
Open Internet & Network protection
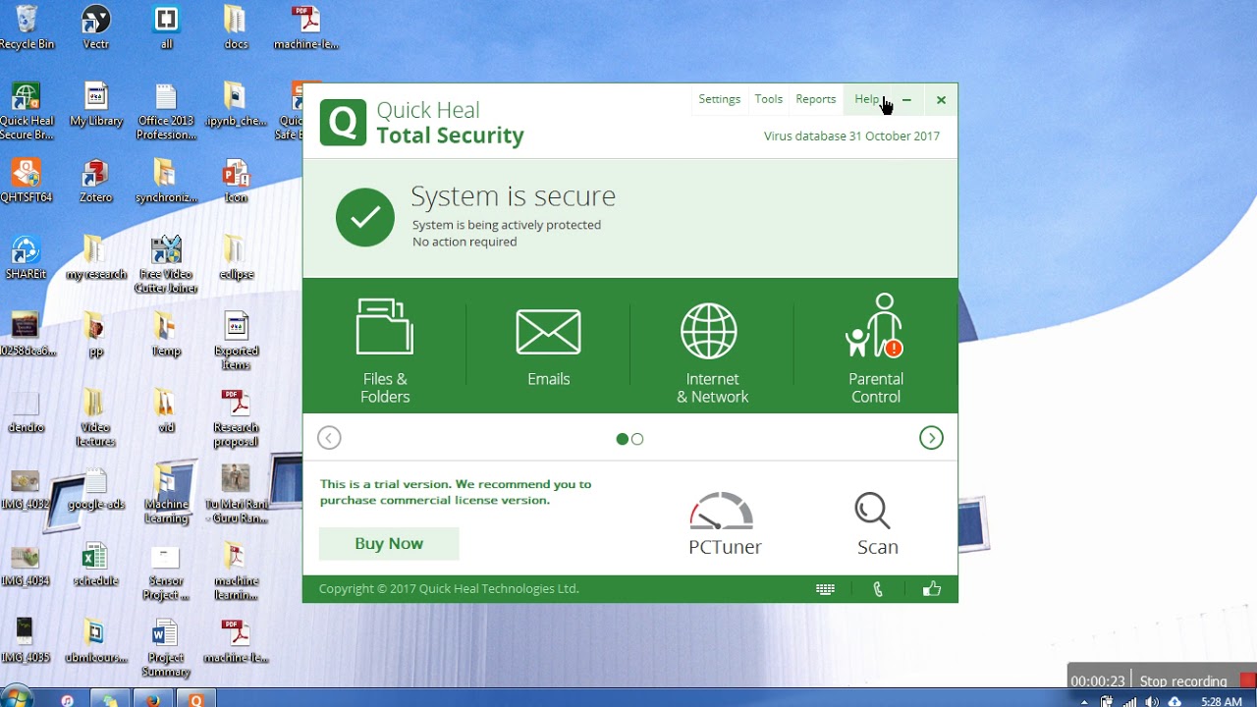click(712, 352)
